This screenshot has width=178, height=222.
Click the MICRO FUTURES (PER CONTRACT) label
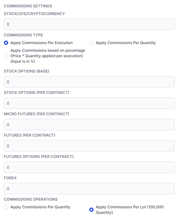pyautogui.click(x=36, y=114)
